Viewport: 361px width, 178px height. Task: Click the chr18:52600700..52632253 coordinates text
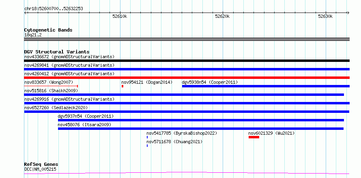[x=54, y=9]
